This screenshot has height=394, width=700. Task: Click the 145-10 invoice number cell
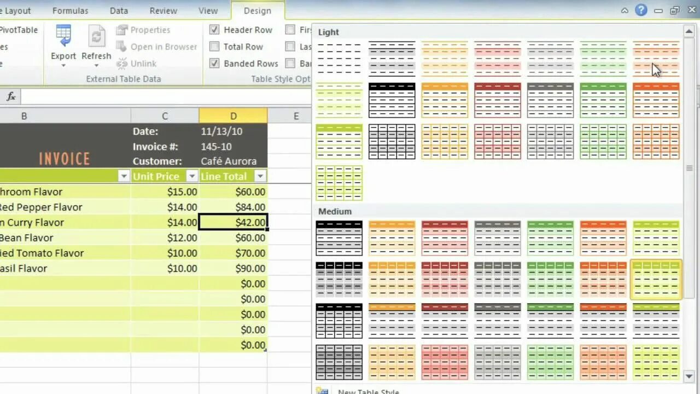pyautogui.click(x=234, y=146)
